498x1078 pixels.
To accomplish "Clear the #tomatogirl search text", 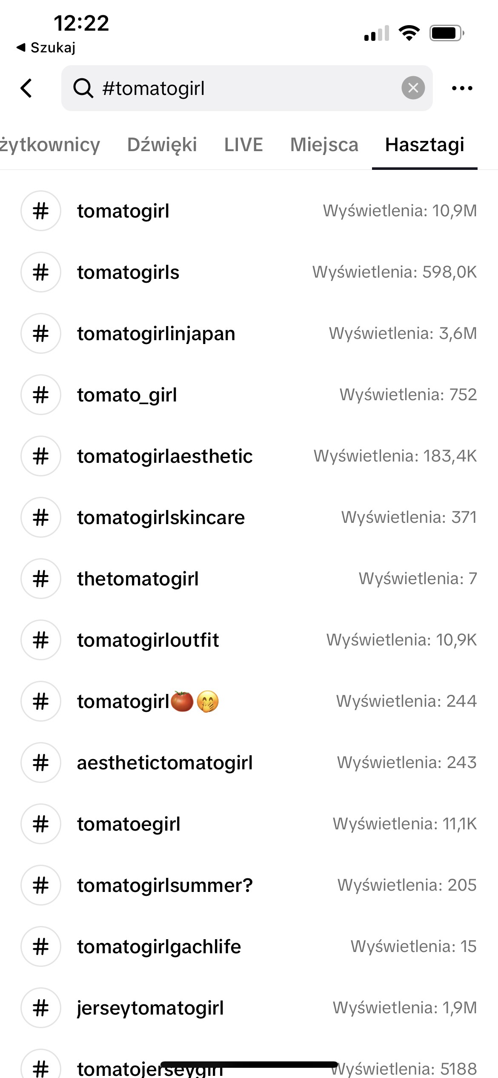I will pos(413,88).
